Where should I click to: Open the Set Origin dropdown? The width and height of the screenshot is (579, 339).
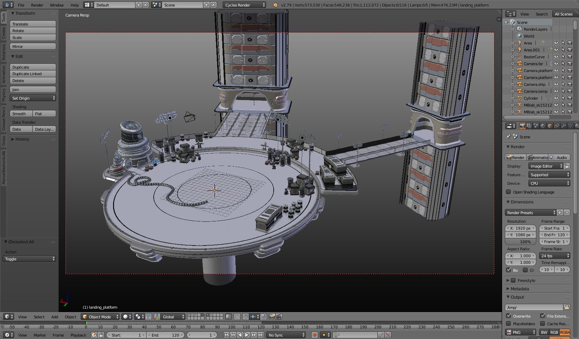point(33,98)
